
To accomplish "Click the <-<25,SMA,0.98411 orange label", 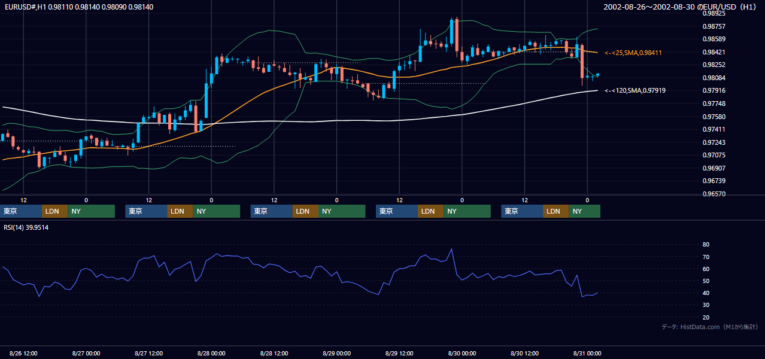I will (x=633, y=53).
